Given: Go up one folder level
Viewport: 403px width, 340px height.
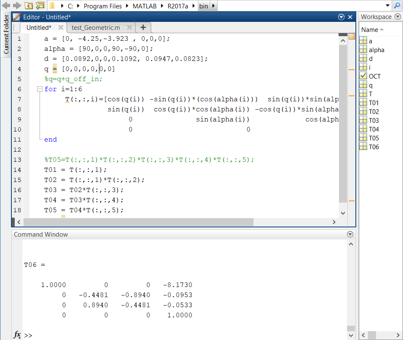Looking at the screenshot, I should tap(28, 6).
